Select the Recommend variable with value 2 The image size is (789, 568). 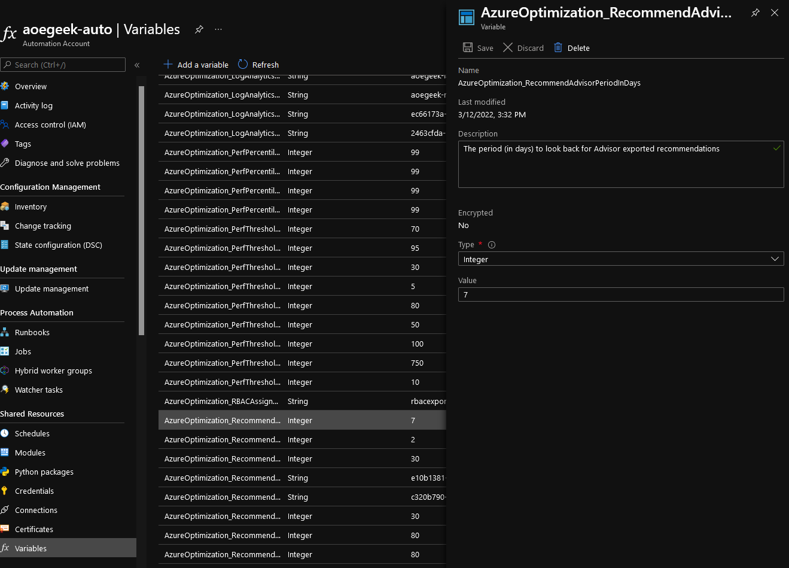click(302, 439)
